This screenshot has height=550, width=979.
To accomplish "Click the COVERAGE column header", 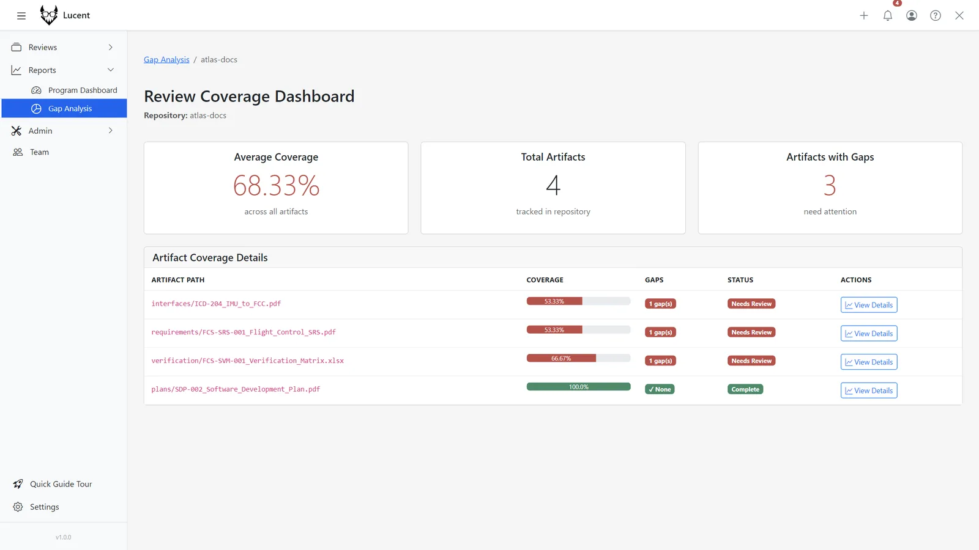I will pos(545,280).
